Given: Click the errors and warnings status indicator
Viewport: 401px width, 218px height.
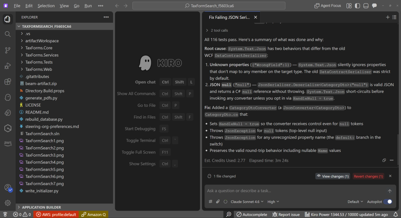Looking at the screenshot, I should tap(22, 214).
